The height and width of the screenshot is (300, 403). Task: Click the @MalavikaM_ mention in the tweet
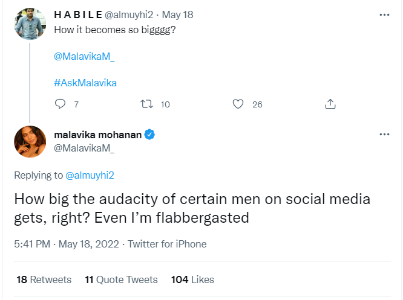click(84, 56)
